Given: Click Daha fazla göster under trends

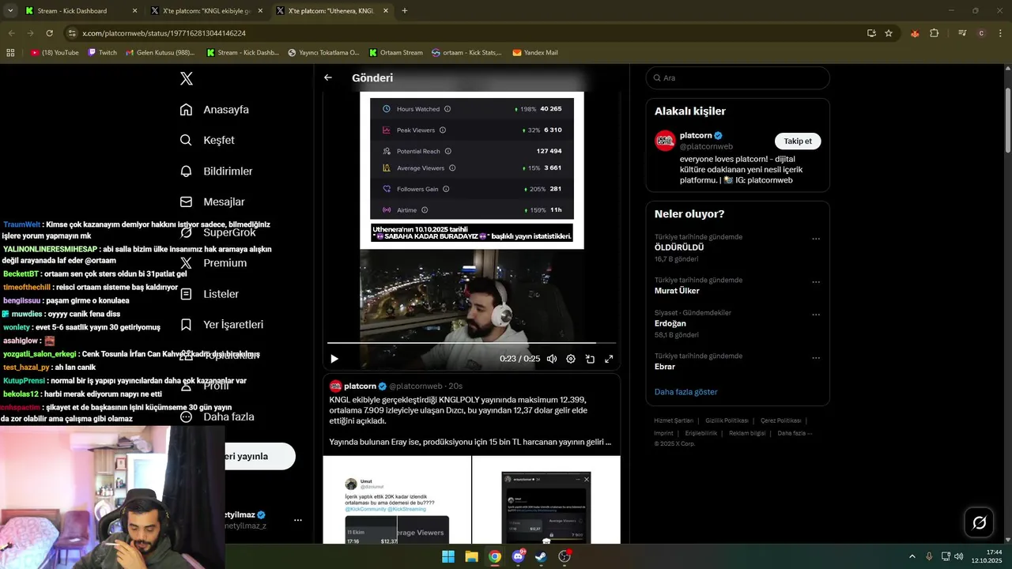Looking at the screenshot, I should 686,392.
